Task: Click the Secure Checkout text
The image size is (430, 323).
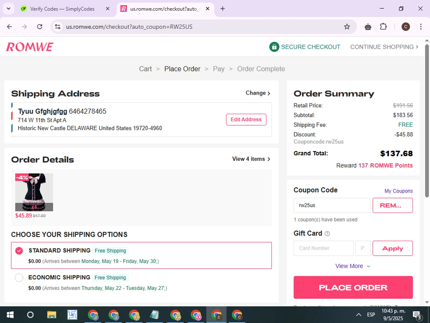Action: [310, 47]
